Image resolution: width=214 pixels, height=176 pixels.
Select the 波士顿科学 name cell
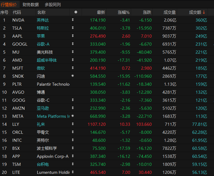47,148
